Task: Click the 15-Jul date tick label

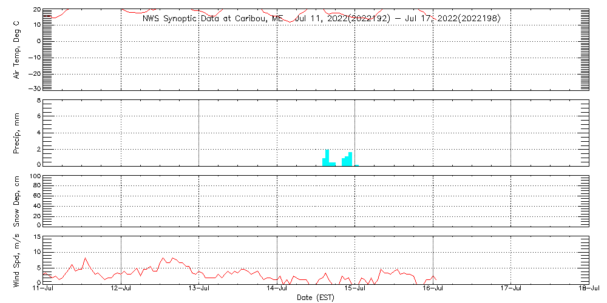Action: (x=355, y=290)
